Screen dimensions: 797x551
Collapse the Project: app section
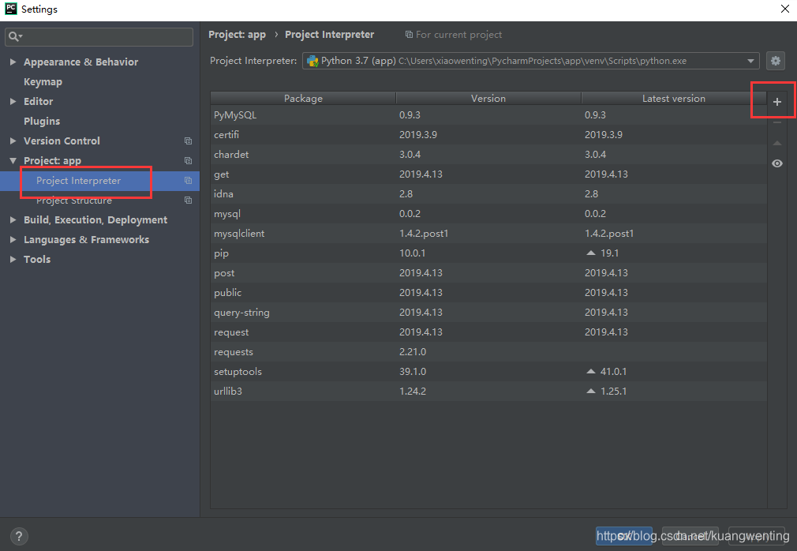(13, 160)
